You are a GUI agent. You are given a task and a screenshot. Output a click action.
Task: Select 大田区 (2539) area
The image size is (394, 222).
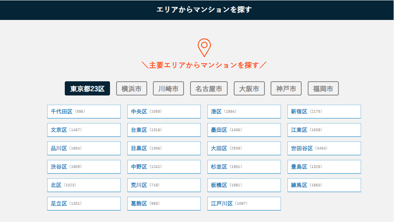[x=244, y=148]
